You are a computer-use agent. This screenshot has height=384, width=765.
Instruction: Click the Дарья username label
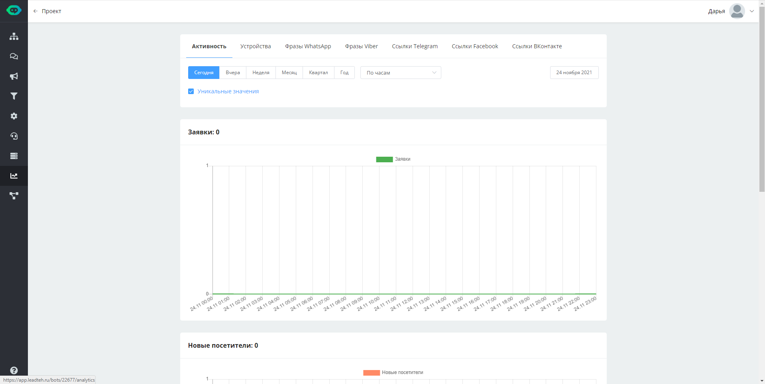(716, 11)
